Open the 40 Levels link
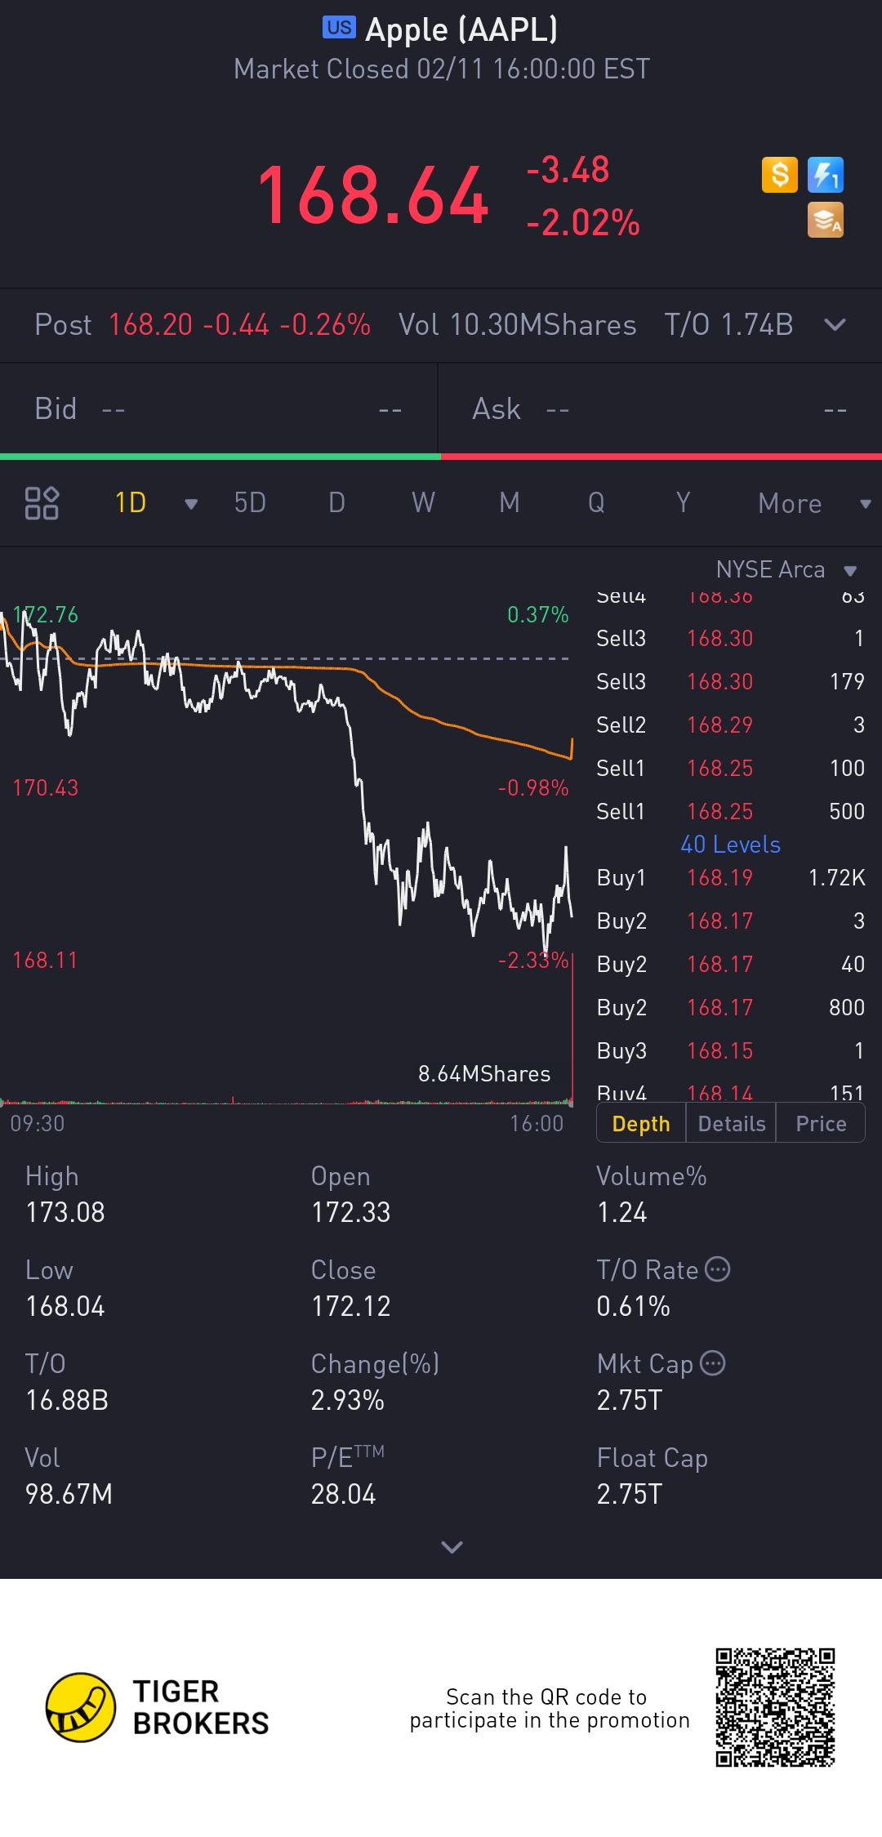Image resolution: width=882 pixels, height=1837 pixels. click(x=730, y=845)
